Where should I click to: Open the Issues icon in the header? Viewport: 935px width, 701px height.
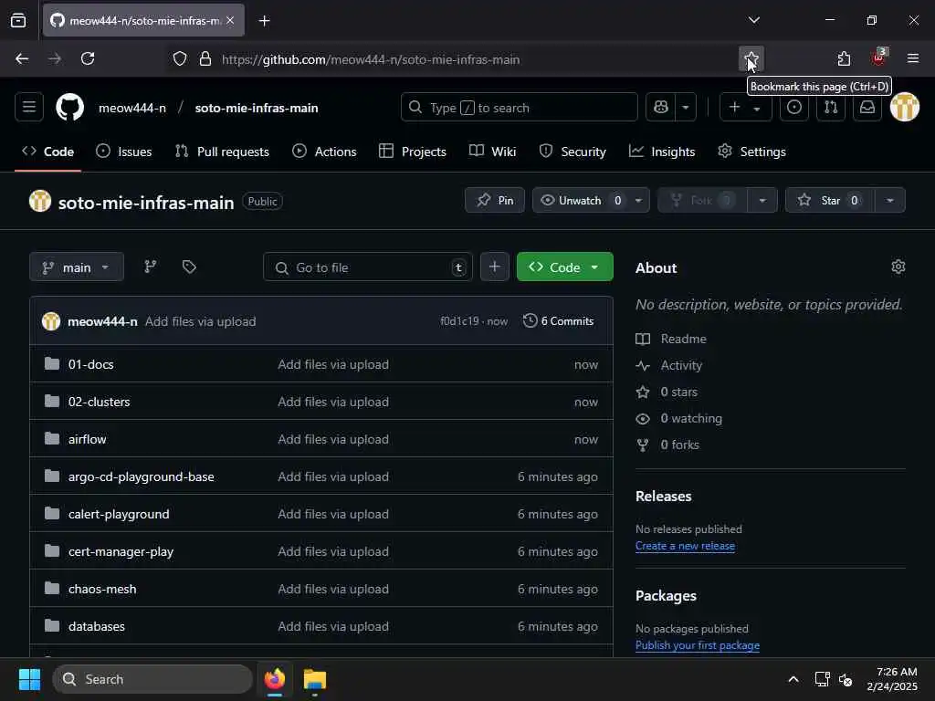(793, 108)
